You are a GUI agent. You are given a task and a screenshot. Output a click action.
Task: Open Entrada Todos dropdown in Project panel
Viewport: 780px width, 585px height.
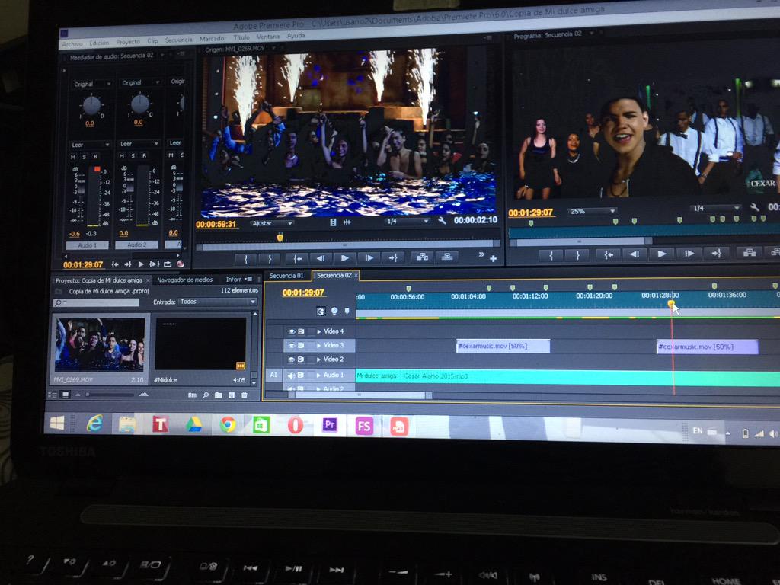(217, 302)
